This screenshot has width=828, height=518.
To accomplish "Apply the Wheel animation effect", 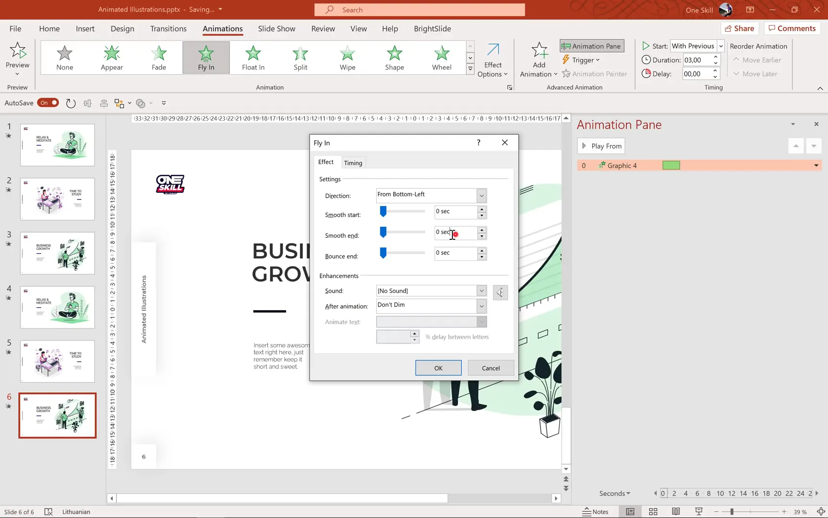I will 441,58.
